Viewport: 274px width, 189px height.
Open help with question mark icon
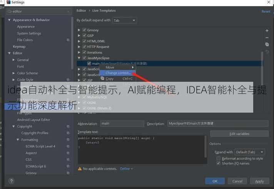(12, 181)
